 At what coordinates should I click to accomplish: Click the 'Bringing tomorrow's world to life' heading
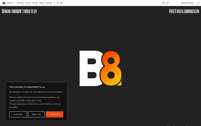click(19, 11)
